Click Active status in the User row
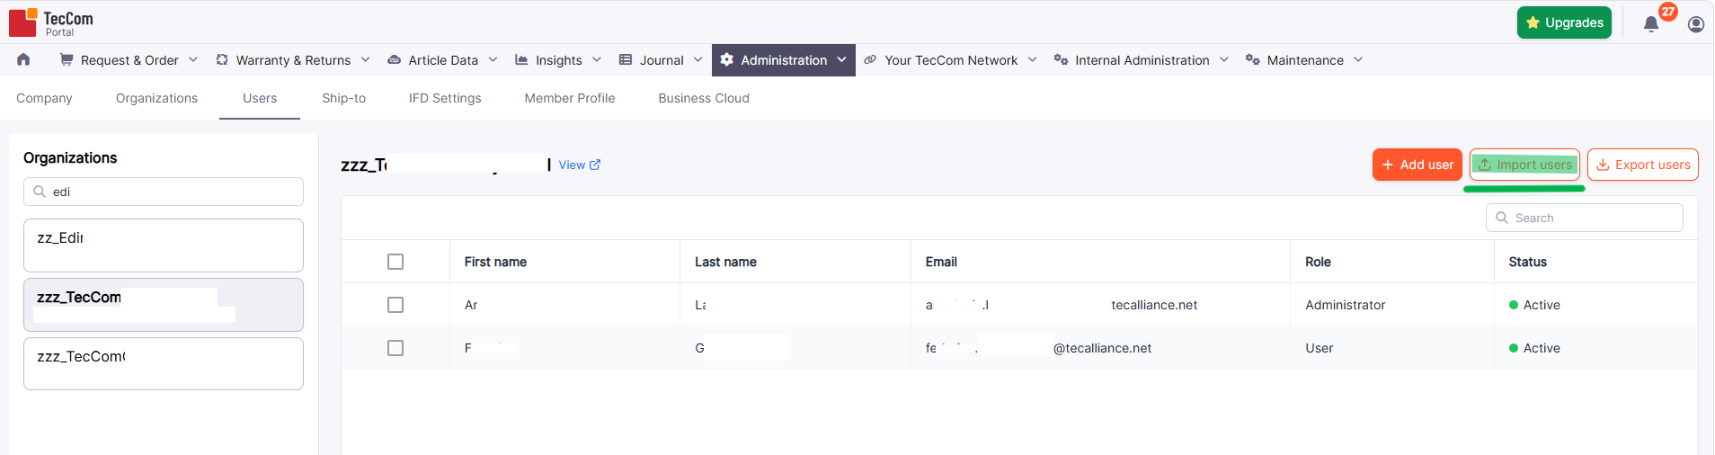 (1534, 348)
